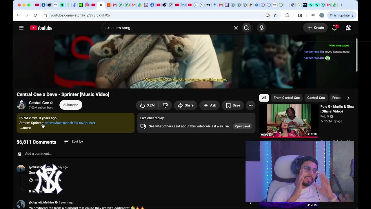The height and width of the screenshot is (209, 371).
Task: Close the current YouTube tab
Action: pos(101,5)
